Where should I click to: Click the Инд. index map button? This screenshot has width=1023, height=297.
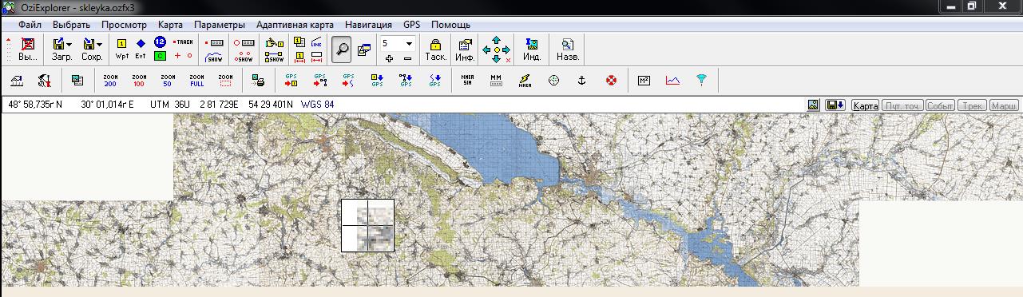532,49
